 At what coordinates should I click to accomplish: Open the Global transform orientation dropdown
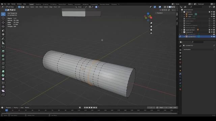coord(80,7)
